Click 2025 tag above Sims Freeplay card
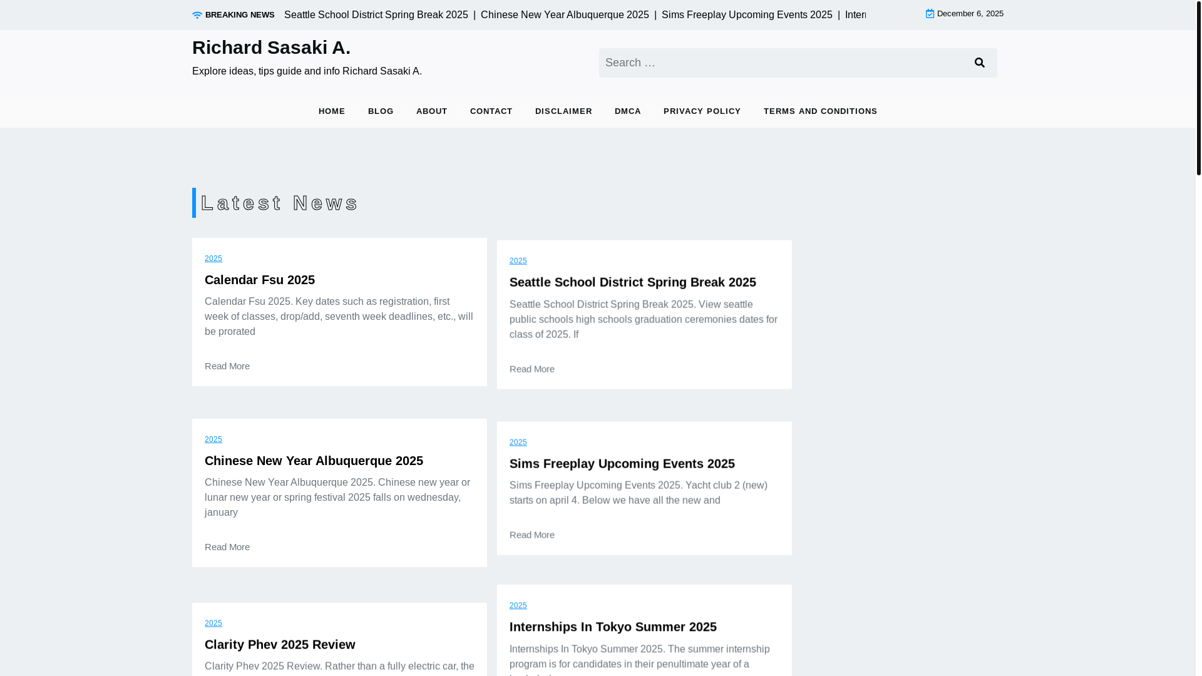The image size is (1202, 676). click(518, 443)
